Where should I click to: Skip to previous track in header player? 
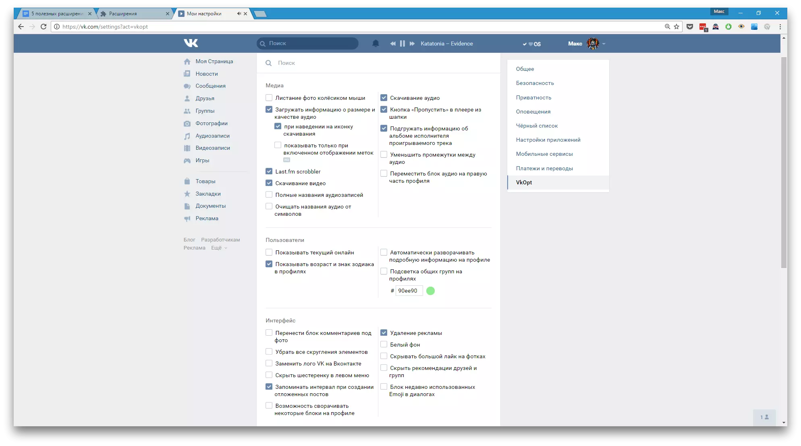point(393,43)
